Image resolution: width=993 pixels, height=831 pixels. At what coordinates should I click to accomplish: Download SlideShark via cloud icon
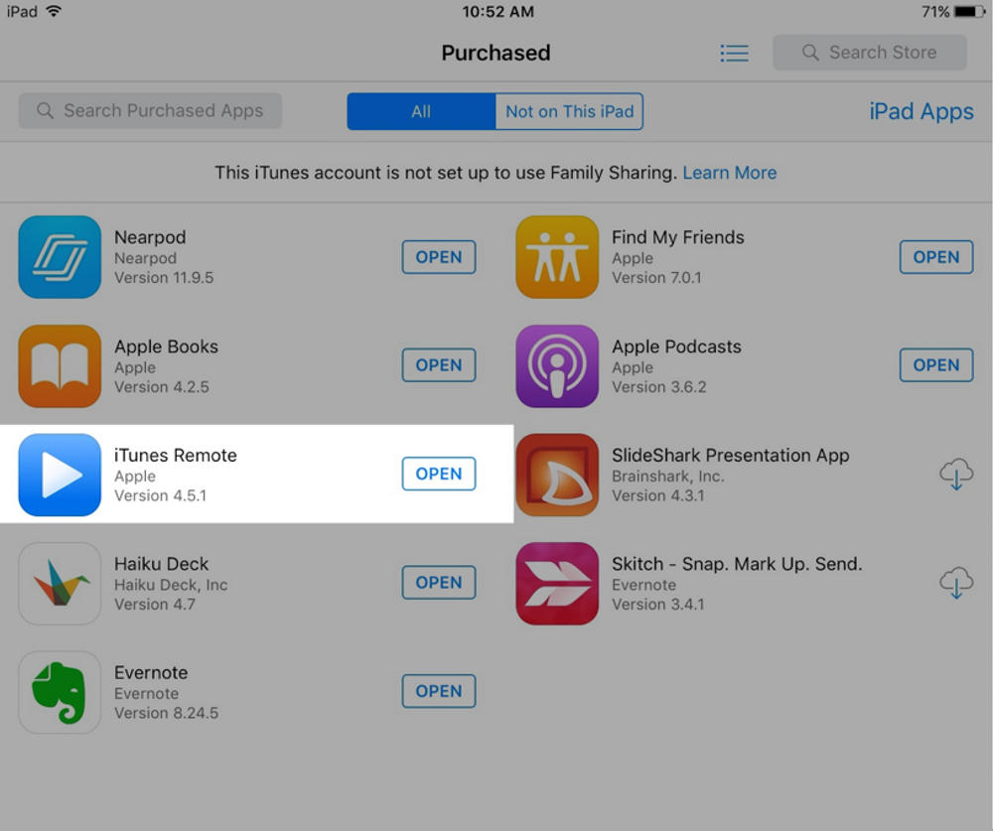[x=955, y=475]
